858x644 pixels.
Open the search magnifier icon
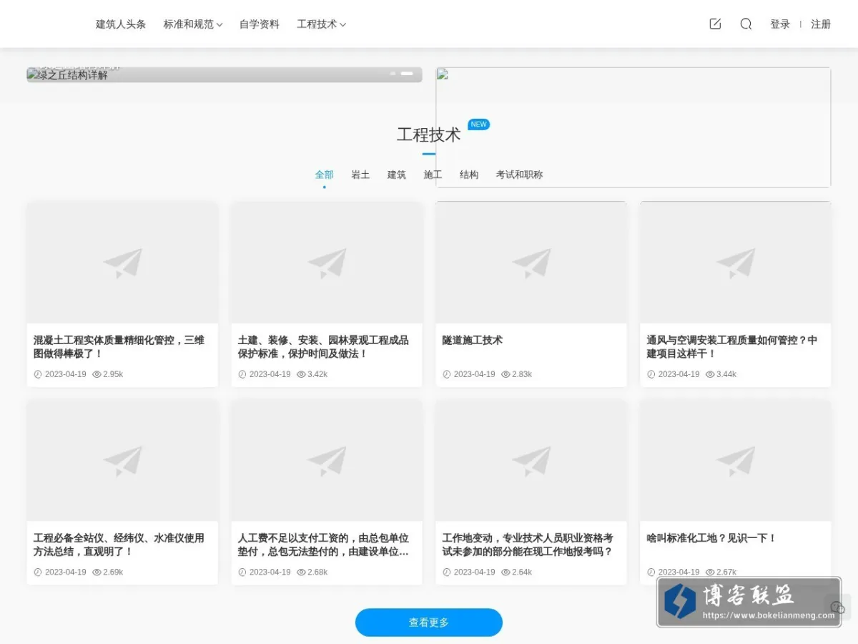746,24
